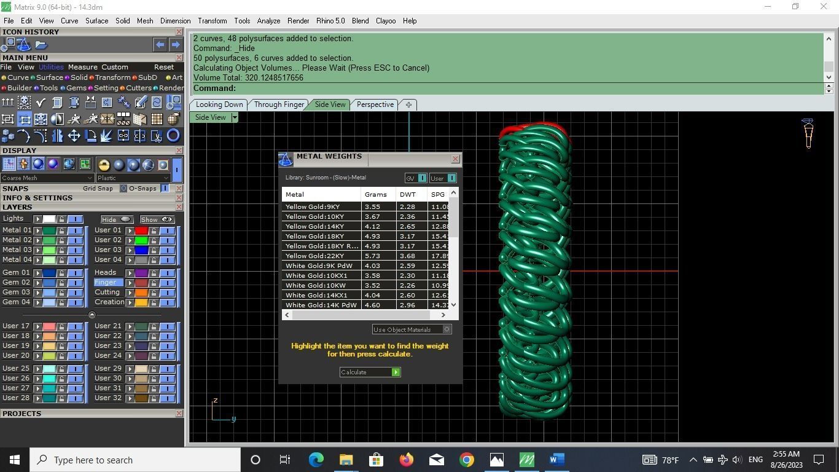Screen dimensions: 839x472
Task: Click the arrow button beside User 17 layer
Action: [37, 326]
